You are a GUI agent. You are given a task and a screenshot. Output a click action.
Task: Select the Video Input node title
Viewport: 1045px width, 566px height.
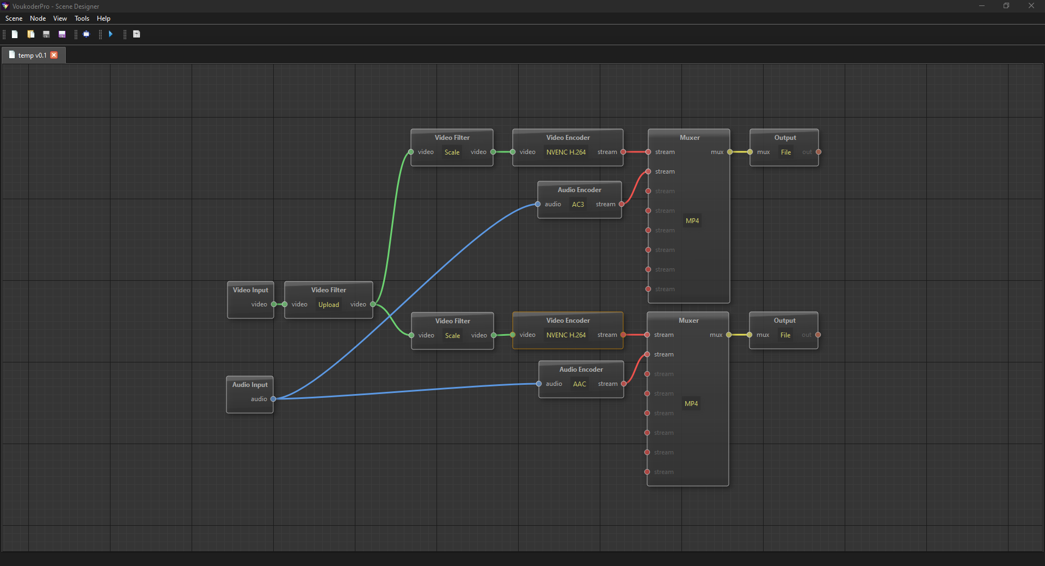click(x=250, y=290)
